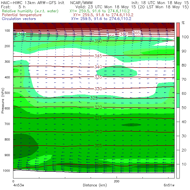Click the colorbar "30" percent label
The width and height of the screenshot is (190, 190).
[184, 136]
